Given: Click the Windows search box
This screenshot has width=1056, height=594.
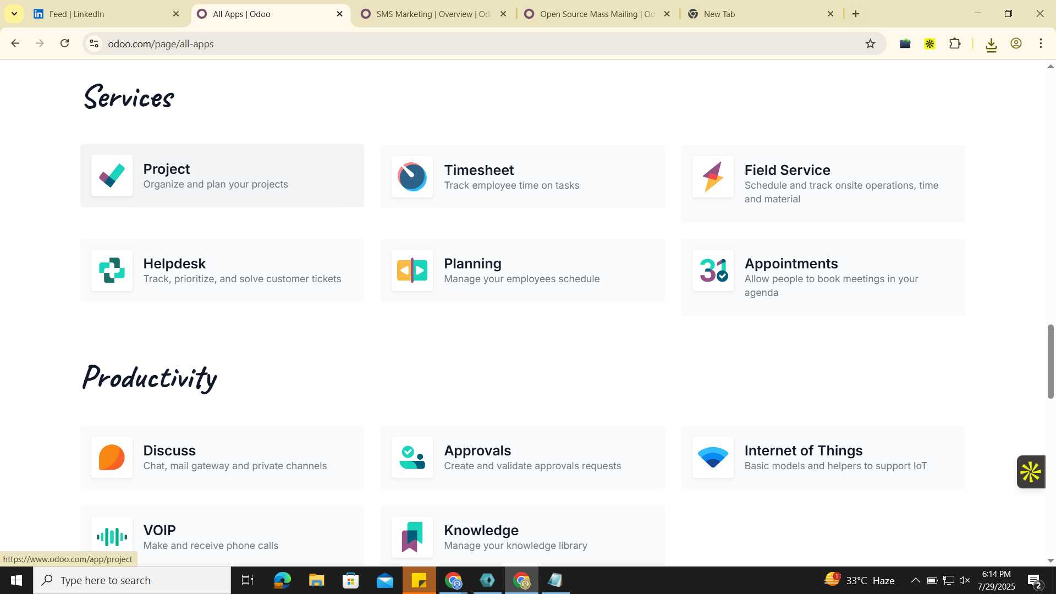Looking at the screenshot, I should 132,580.
